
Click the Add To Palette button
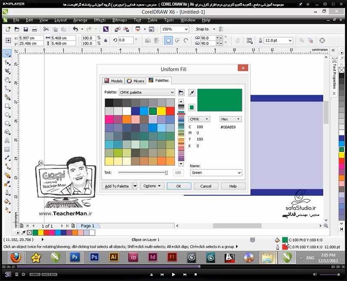(117, 186)
